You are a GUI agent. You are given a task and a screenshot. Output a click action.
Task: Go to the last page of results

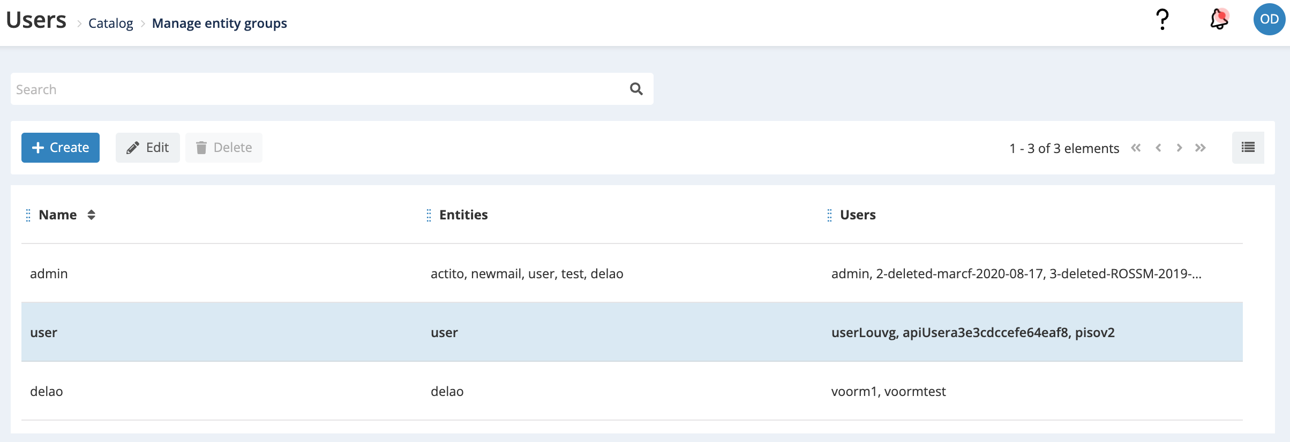tap(1201, 148)
